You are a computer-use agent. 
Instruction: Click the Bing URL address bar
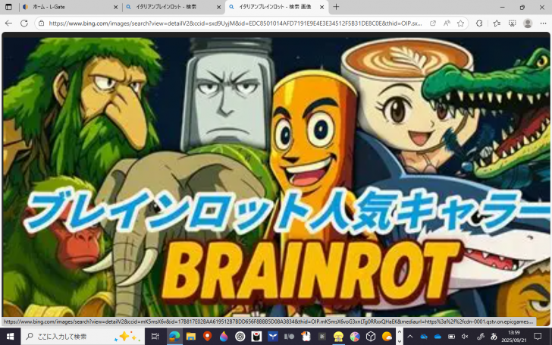pyautogui.click(x=235, y=24)
